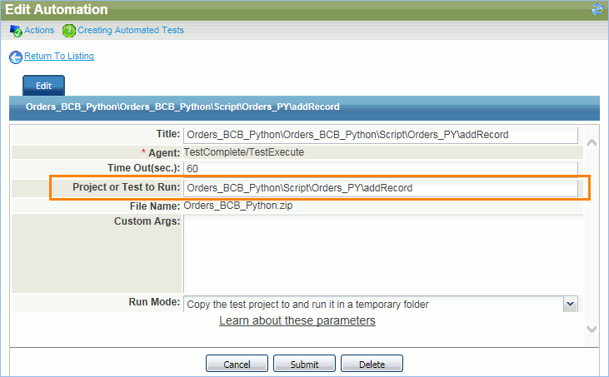Click the Cancel button
This screenshot has height=377, width=609.
pos(237,364)
